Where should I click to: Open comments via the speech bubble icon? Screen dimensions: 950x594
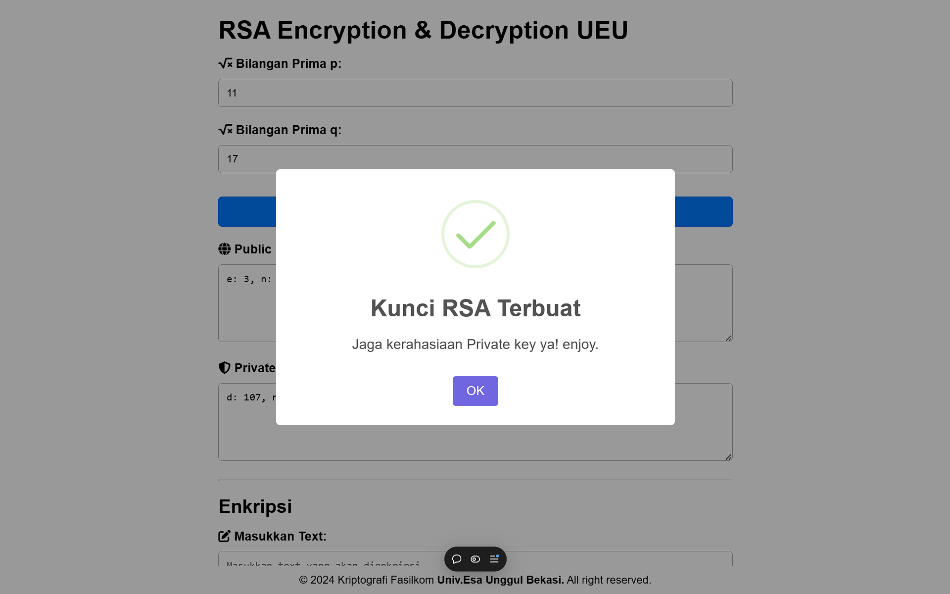click(x=457, y=559)
